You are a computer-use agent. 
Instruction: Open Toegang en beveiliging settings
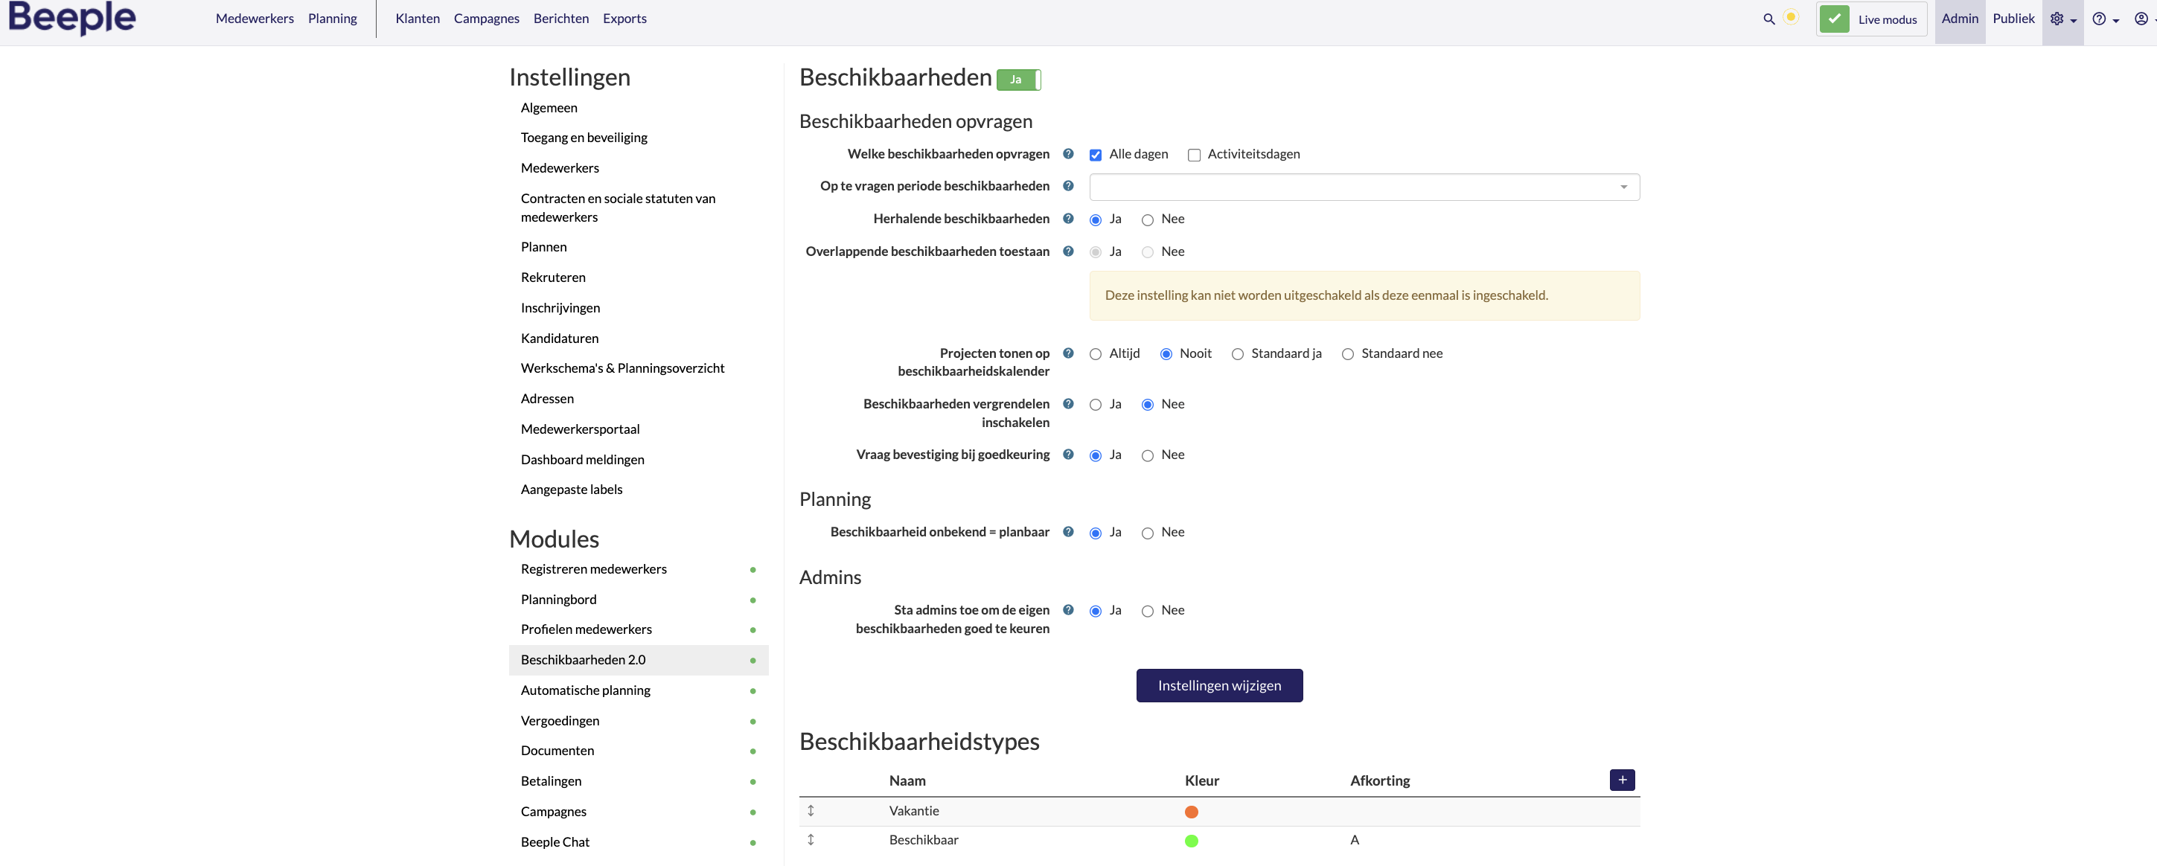(584, 137)
